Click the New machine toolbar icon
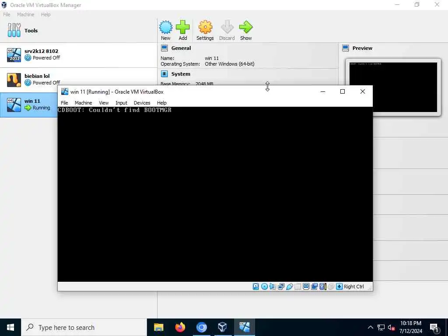 pos(166,28)
